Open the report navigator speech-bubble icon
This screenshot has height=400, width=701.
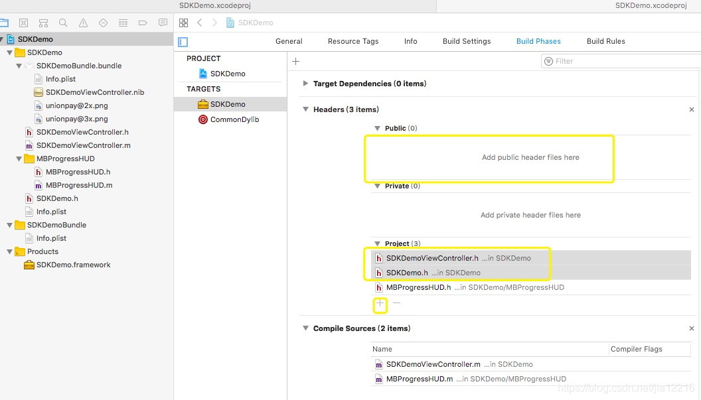pos(163,23)
